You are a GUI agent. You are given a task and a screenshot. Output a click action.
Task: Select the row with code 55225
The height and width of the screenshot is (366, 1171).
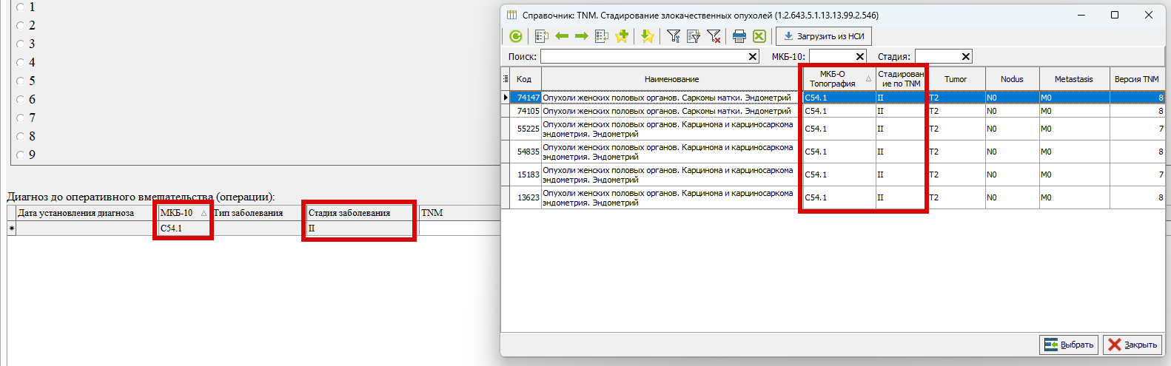[833, 129]
